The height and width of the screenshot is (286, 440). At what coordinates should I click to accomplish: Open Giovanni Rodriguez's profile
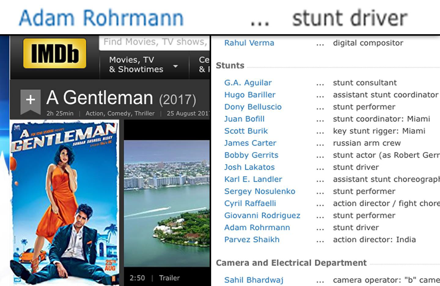(262, 215)
